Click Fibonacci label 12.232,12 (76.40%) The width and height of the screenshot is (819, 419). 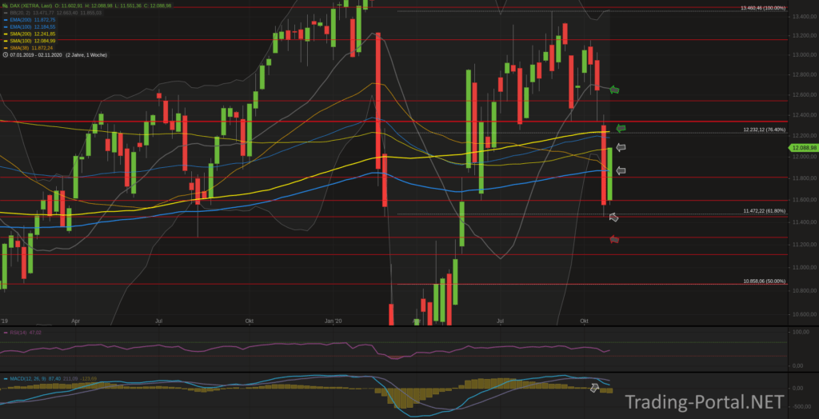[x=764, y=130]
